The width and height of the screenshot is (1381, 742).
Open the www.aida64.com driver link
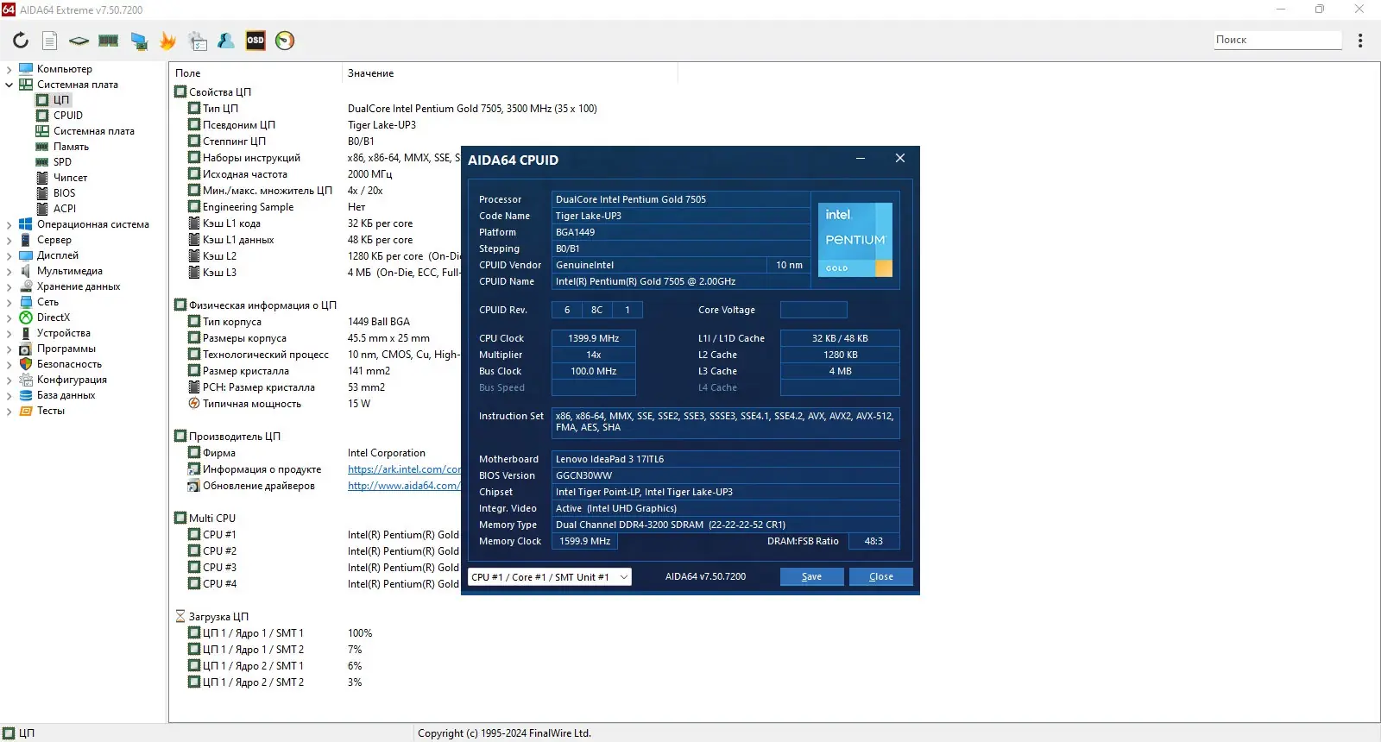click(x=404, y=486)
